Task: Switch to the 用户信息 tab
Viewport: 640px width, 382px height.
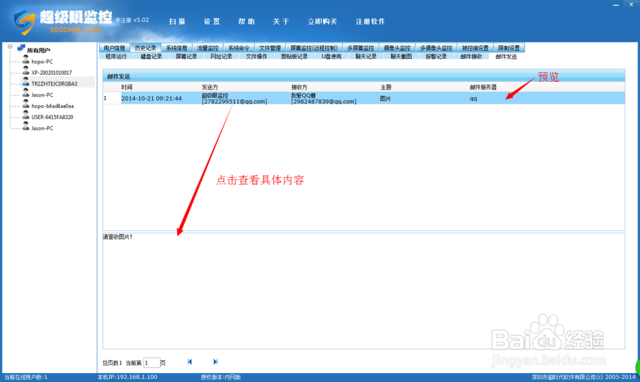Action: click(115, 48)
